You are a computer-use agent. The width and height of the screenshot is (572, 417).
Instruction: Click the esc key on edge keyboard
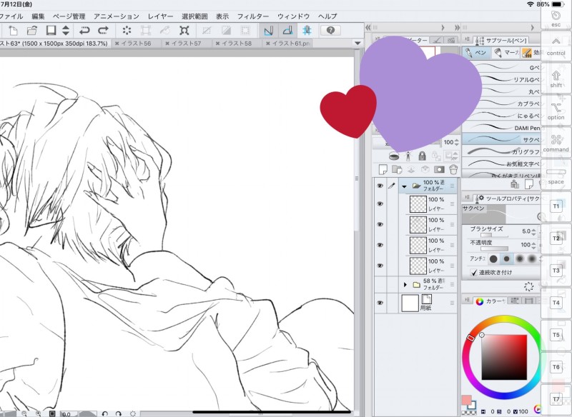click(556, 19)
